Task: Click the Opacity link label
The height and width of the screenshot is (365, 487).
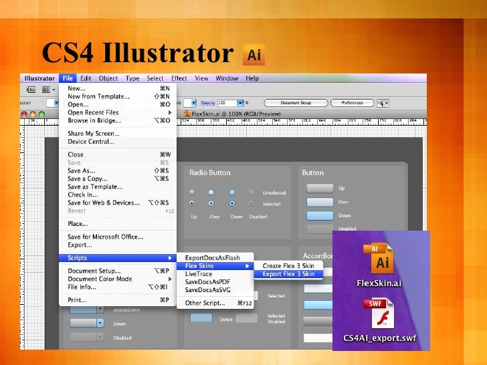Action: click(x=208, y=103)
